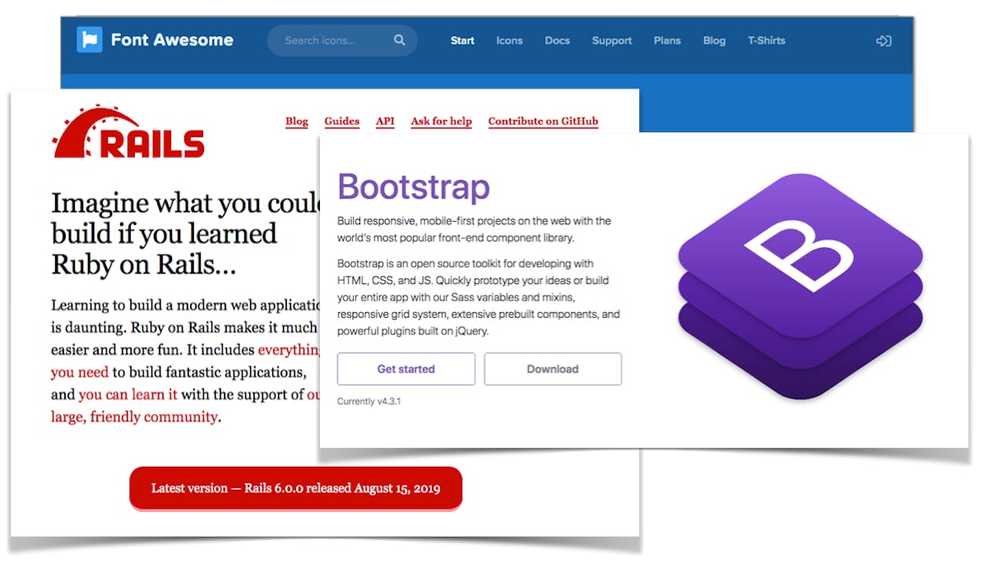Open the T-Shirts page in the navbar

(x=766, y=39)
